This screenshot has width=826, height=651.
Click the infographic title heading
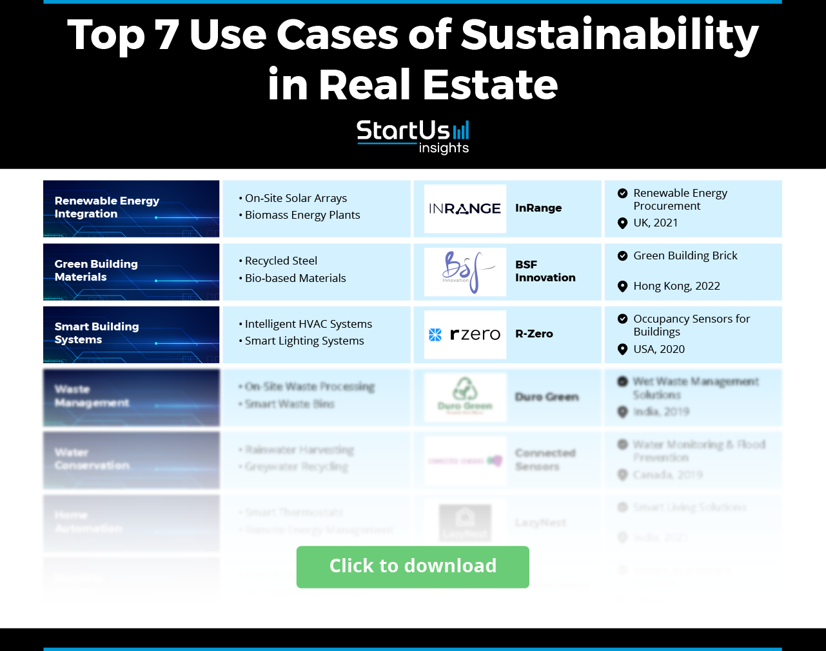click(x=413, y=59)
